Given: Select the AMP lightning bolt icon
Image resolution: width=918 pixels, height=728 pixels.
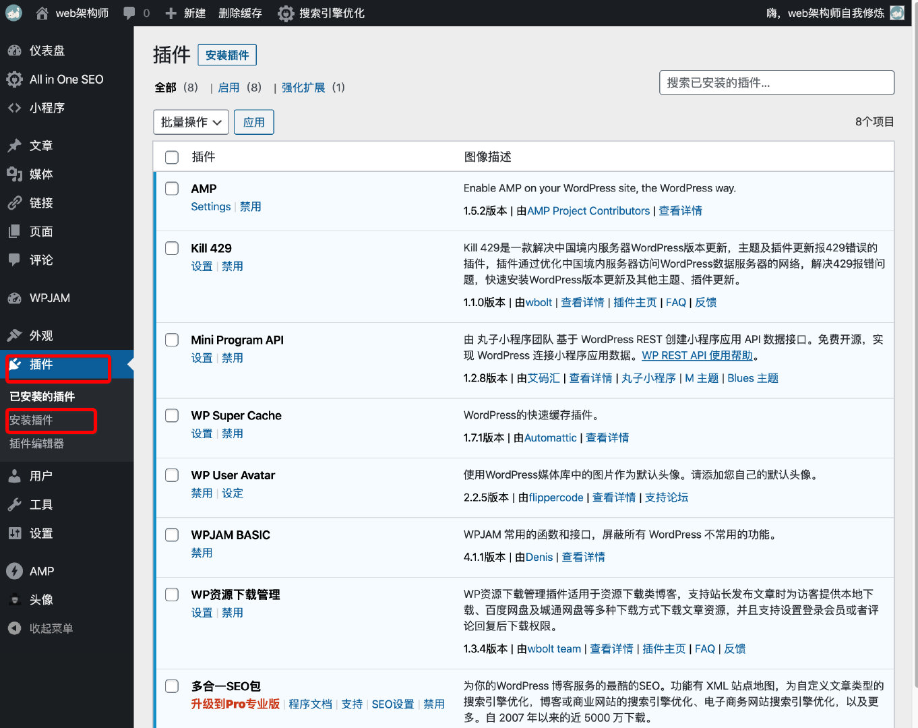Looking at the screenshot, I should (x=15, y=571).
